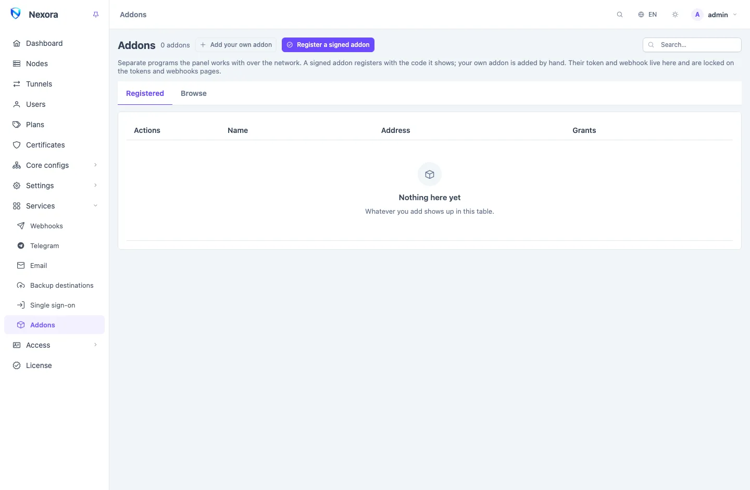Image resolution: width=750 pixels, height=490 pixels.
Task: Click Add your own addon button
Action: point(236,45)
